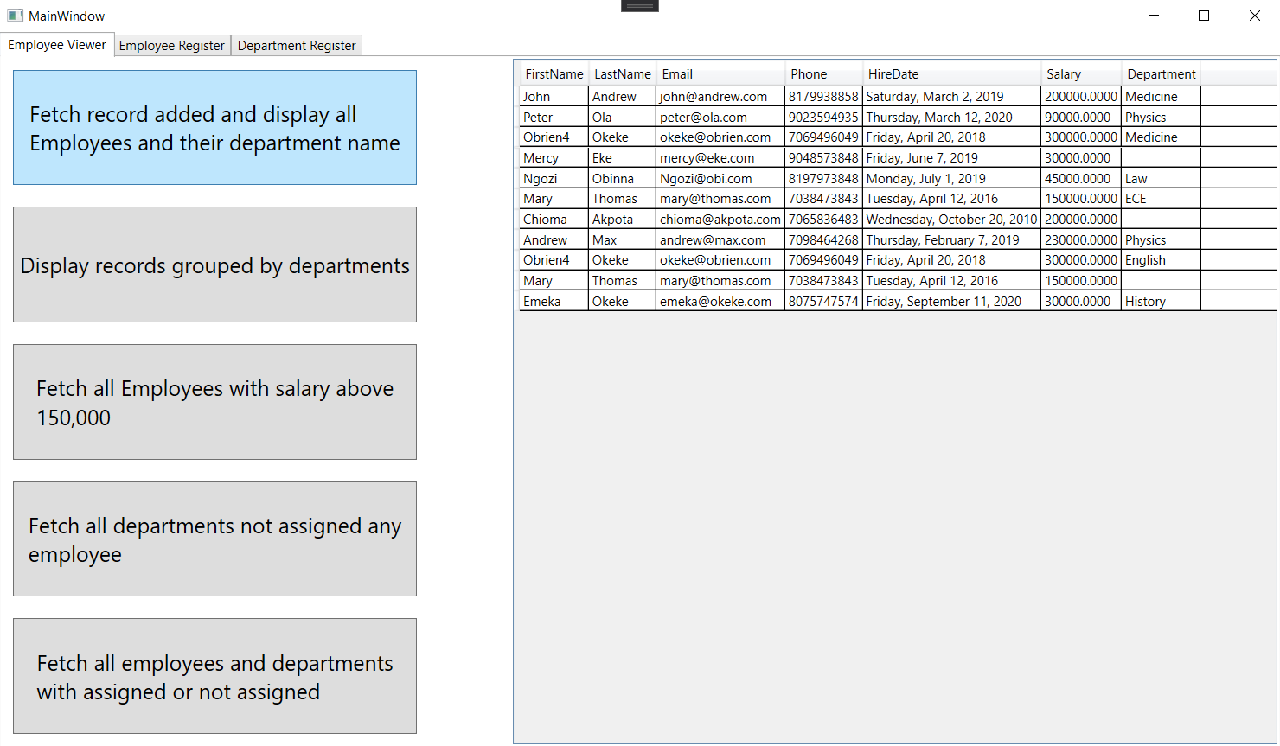
Task: Click the email emeka@okeke.com
Action: [720, 302]
